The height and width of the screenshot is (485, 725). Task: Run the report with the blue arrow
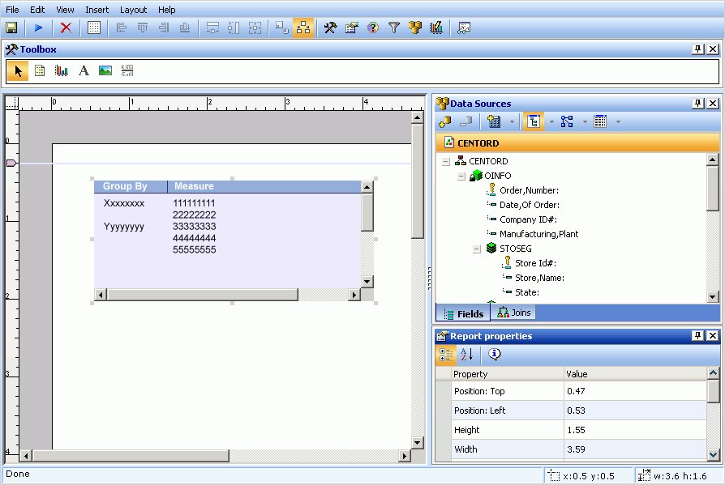click(x=38, y=28)
